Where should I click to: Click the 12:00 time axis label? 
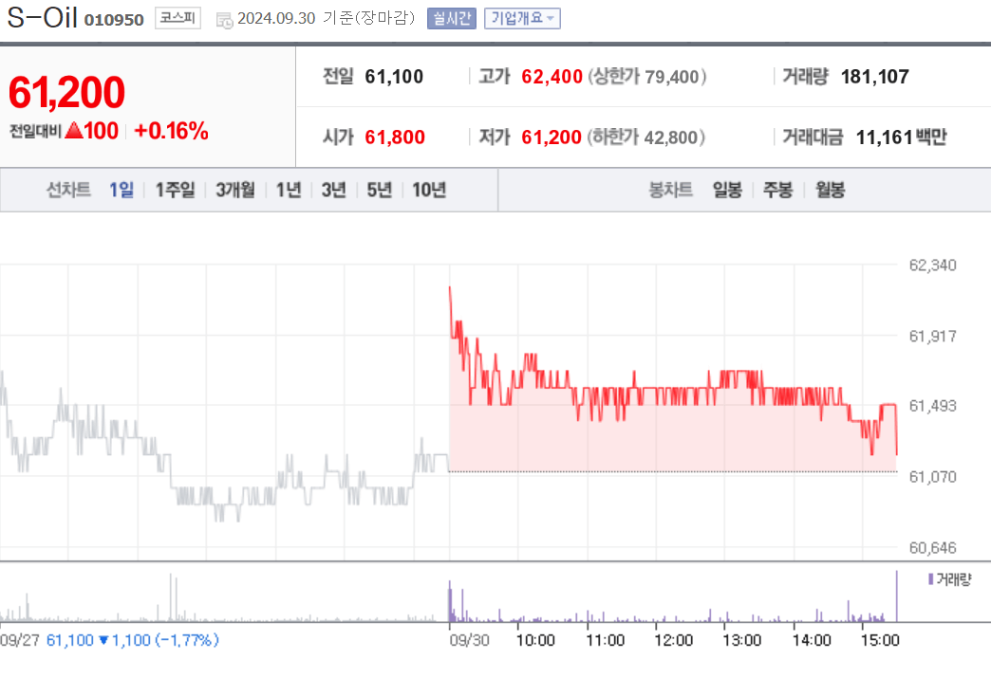coord(673,640)
